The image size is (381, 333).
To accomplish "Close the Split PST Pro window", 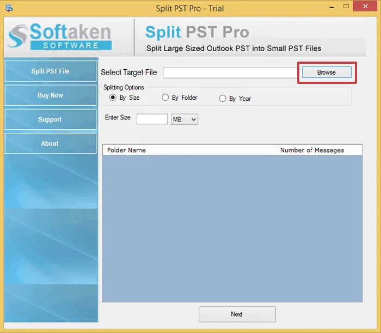I will click(x=365, y=7).
